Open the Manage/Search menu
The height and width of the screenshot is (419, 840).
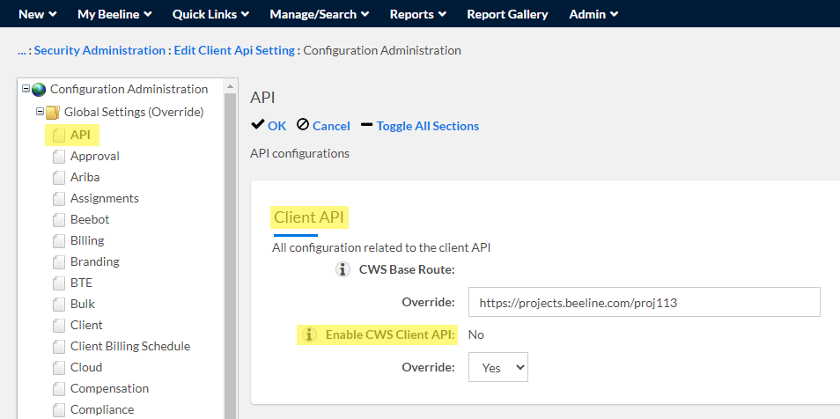point(319,14)
